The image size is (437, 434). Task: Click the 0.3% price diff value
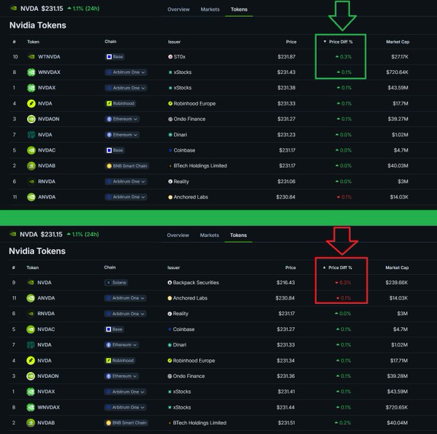343,57
